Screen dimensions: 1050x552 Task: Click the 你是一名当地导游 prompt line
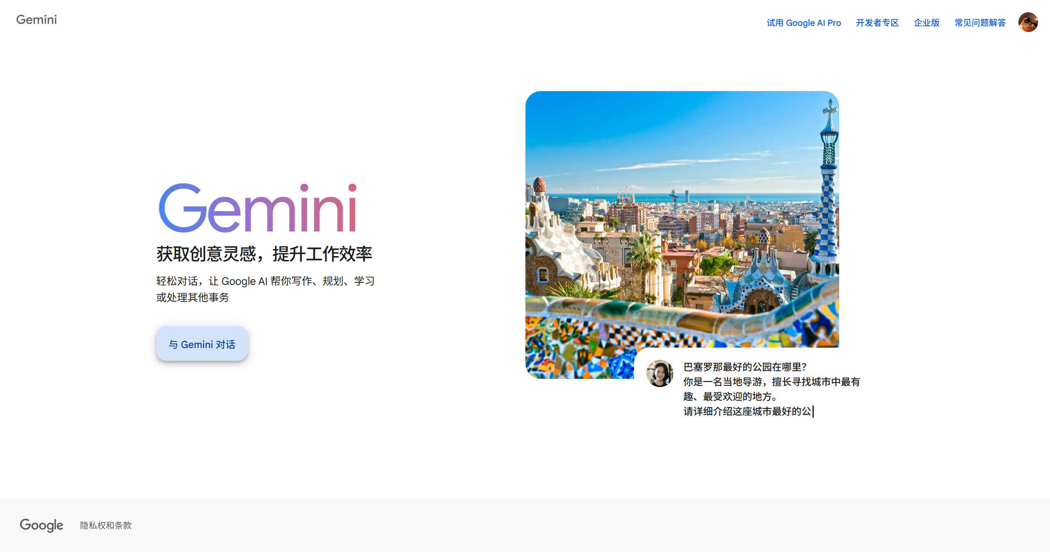(771, 382)
